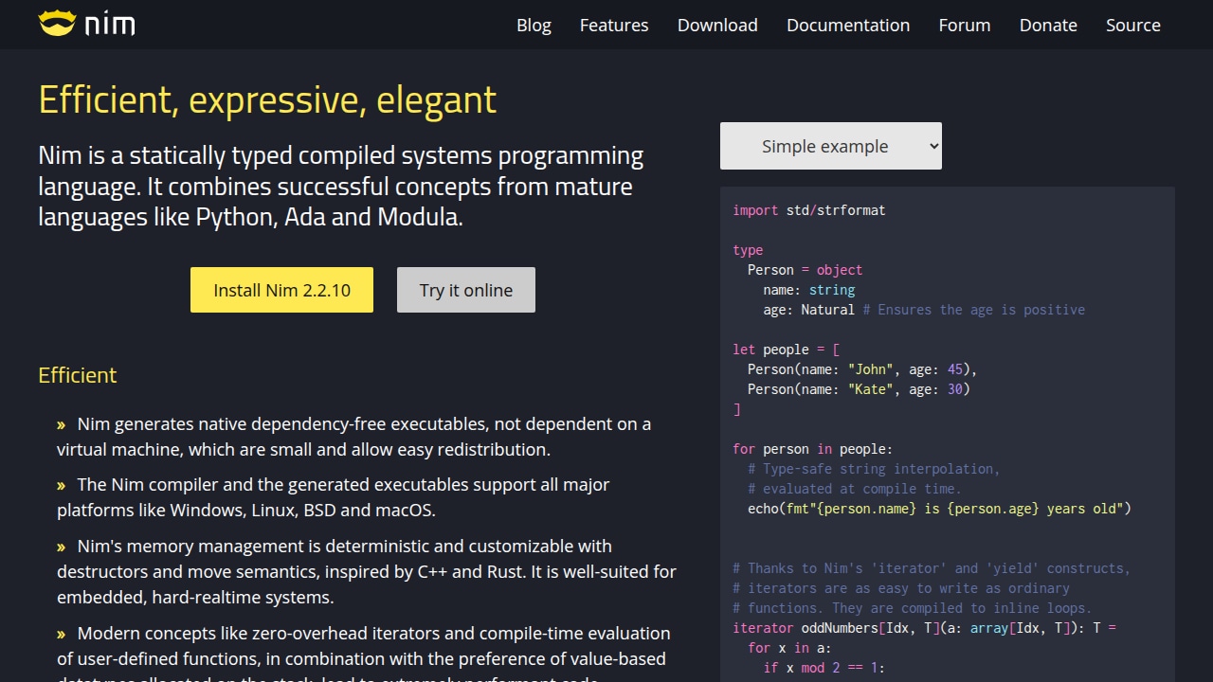Click the 'iterator oddNumbers' code line
This screenshot has width=1213, height=682.
tap(925, 628)
